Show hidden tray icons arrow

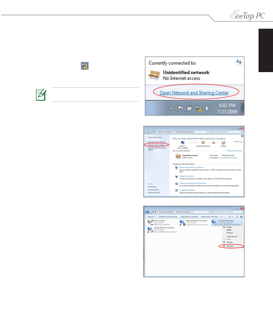[171, 109]
